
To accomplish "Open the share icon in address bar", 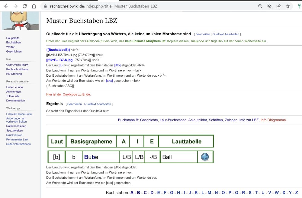I will coord(278,6).
